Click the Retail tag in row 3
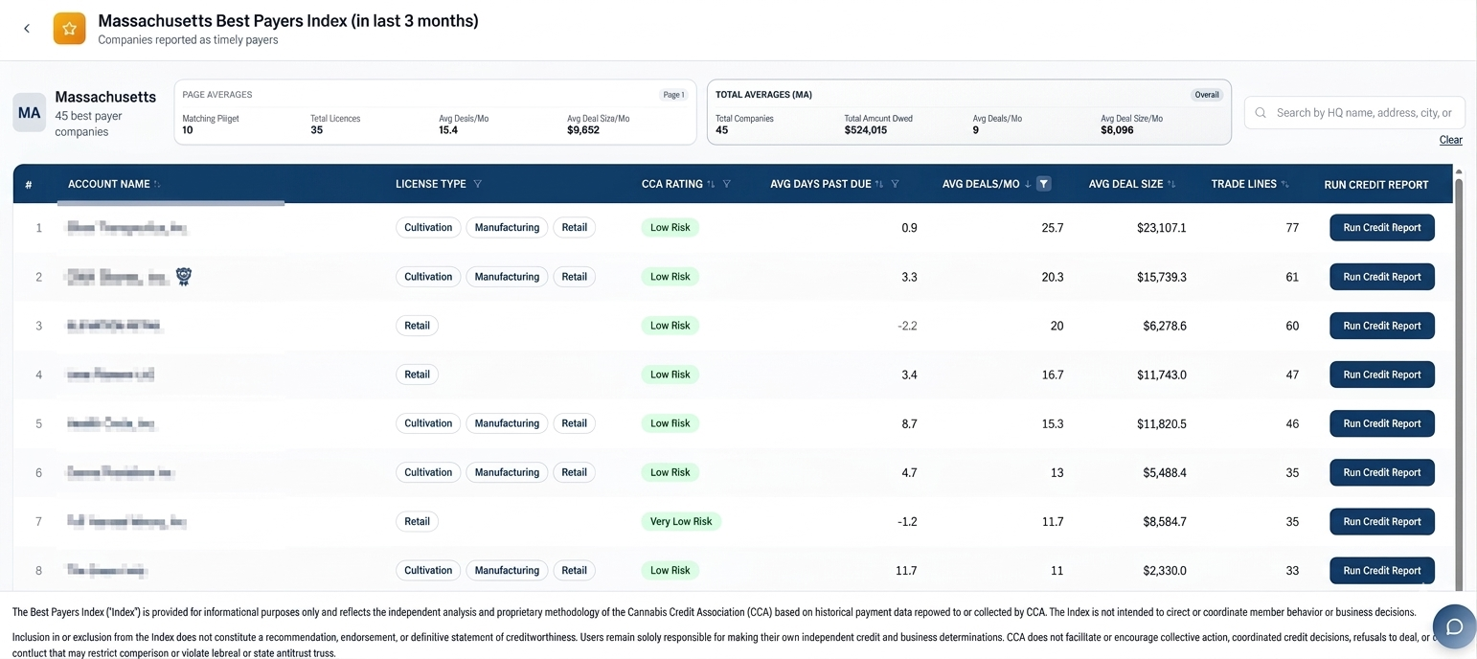Viewport: 1477px width, 659px height. tap(417, 326)
